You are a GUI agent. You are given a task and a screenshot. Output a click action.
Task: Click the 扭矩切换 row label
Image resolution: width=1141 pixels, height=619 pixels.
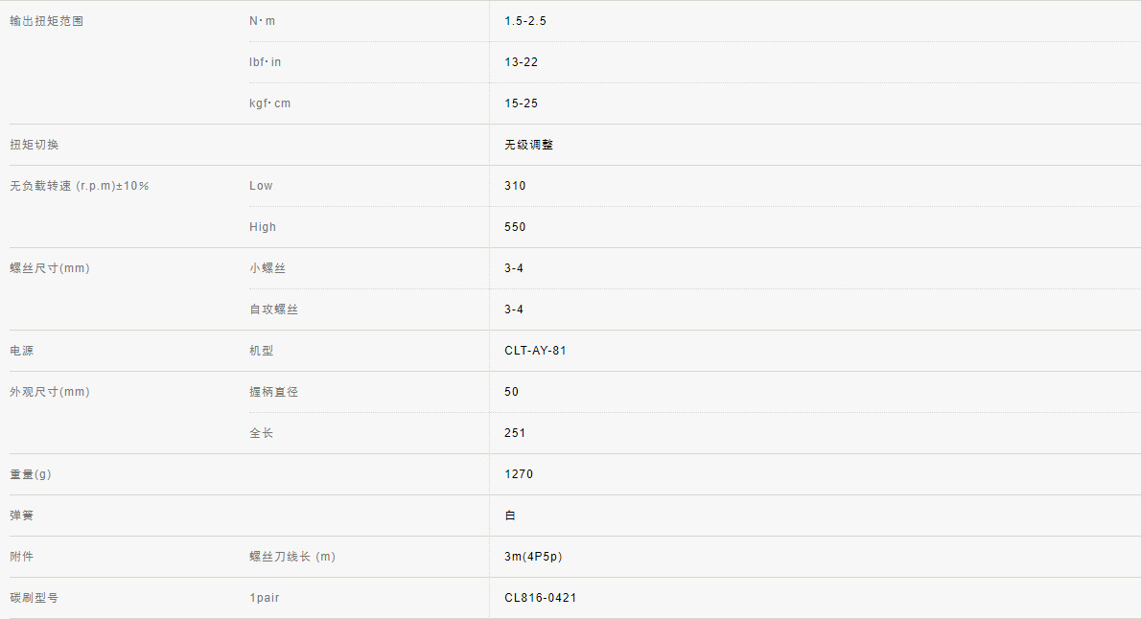[x=35, y=145]
